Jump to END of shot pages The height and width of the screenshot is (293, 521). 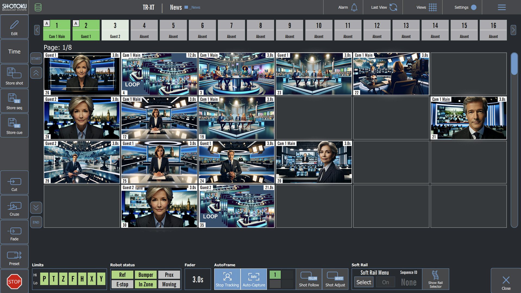(x=36, y=222)
